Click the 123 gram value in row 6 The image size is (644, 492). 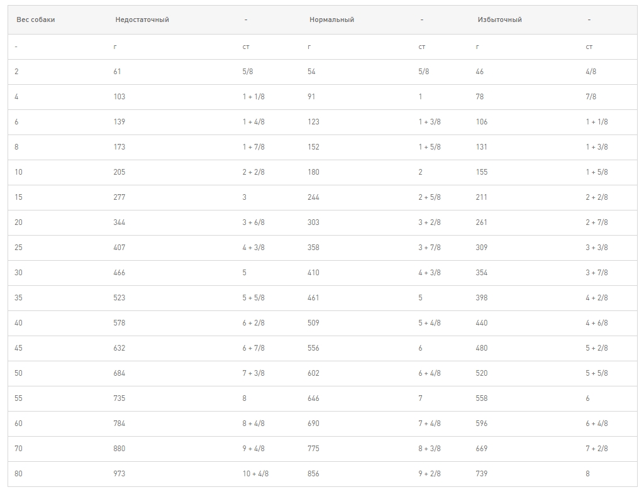pos(313,122)
